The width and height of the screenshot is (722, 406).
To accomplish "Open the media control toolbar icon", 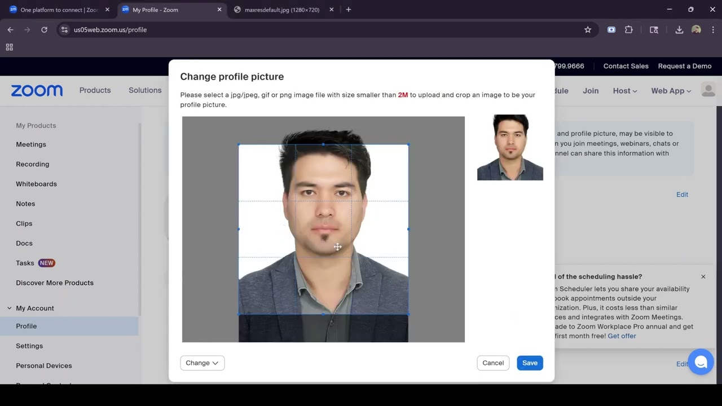I will pyautogui.click(x=654, y=30).
